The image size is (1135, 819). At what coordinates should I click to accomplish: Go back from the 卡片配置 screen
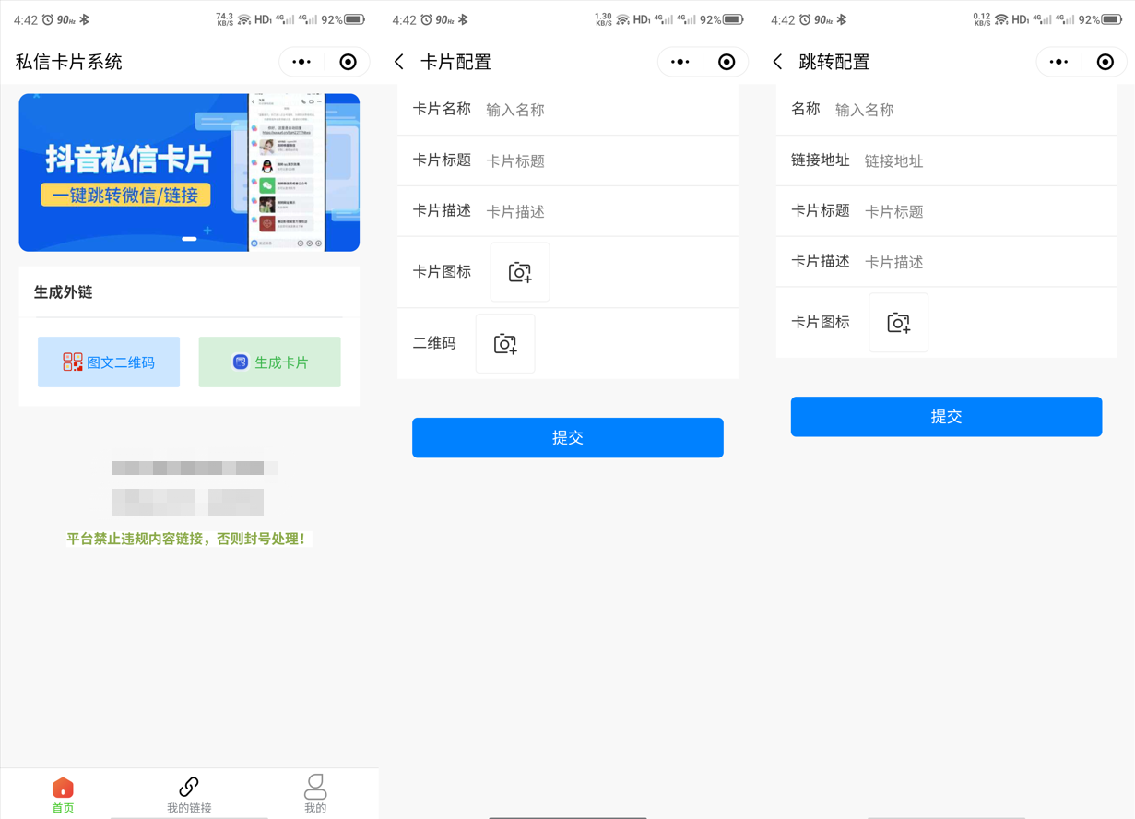[399, 62]
